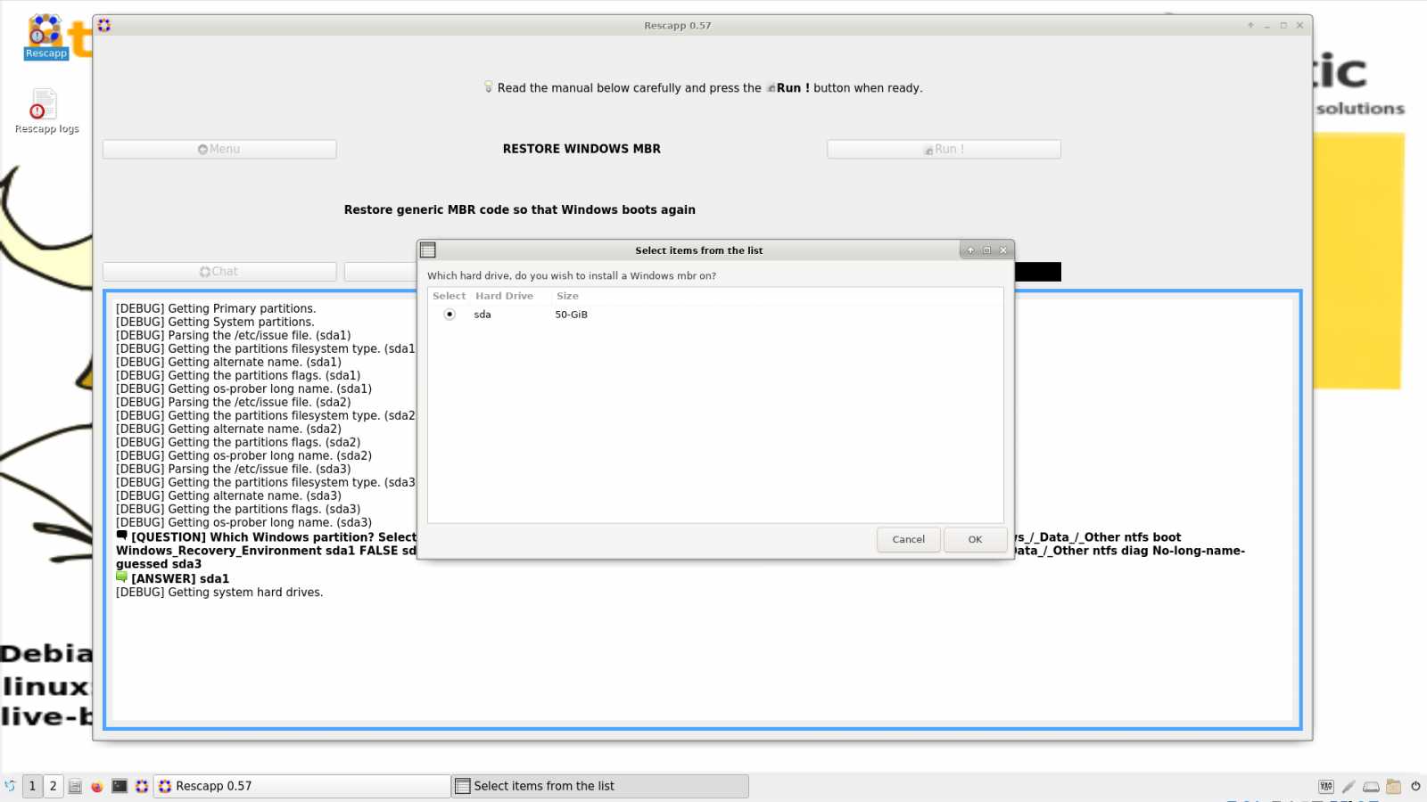Switch to 'Select items from the list' taskbar entry
The image size is (1427, 802).
(600, 786)
